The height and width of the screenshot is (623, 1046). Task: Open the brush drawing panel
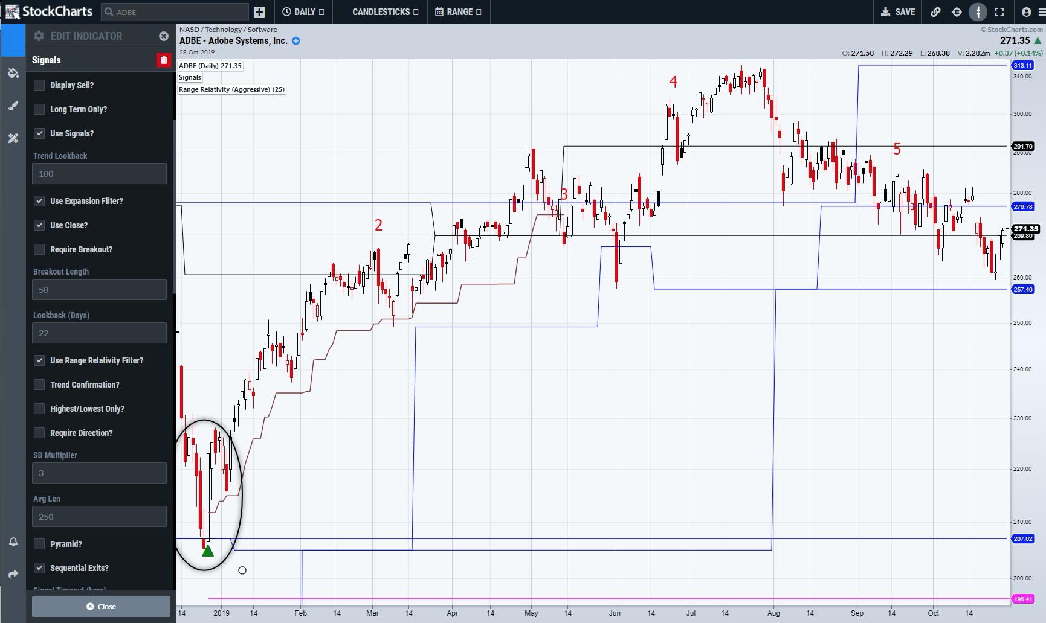point(13,106)
